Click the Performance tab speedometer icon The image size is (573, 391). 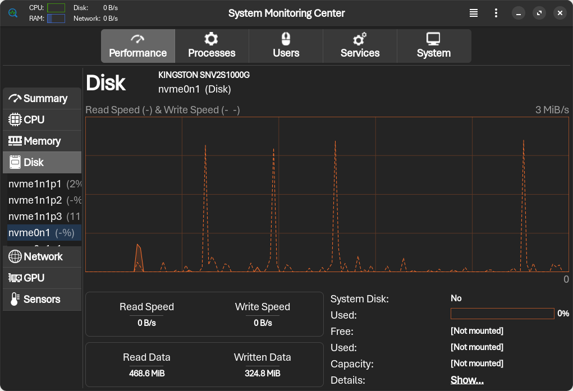pyautogui.click(x=137, y=39)
